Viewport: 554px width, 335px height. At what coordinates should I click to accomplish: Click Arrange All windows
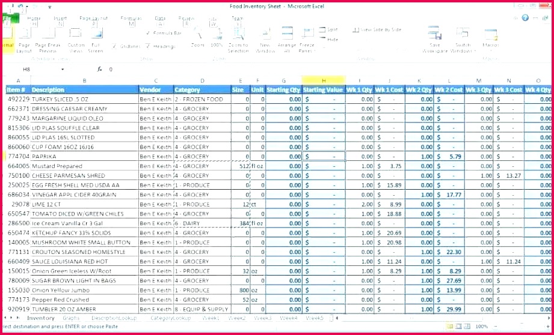[x=287, y=40]
